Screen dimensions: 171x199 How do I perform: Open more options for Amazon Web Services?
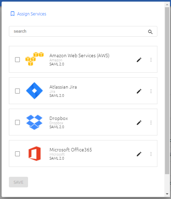point(151,60)
